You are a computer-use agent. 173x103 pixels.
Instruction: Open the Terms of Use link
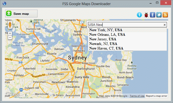click(x=137, y=96)
